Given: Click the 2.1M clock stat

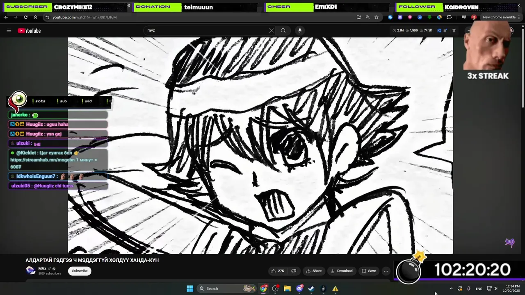Looking at the screenshot, I should coord(398,30).
